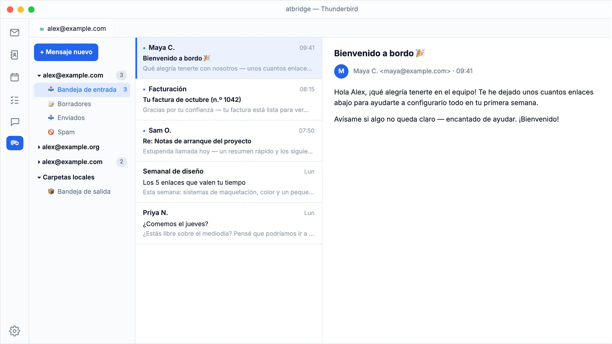The height and width of the screenshot is (344, 612).
Task: Expand alex@example.com account with 2 unread
Action: pos(39,162)
